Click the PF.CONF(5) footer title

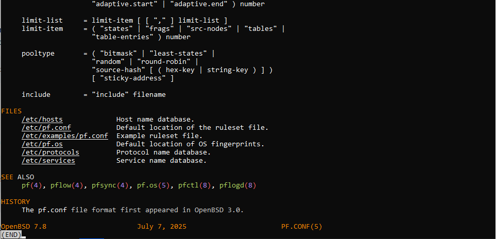pos(302,227)
